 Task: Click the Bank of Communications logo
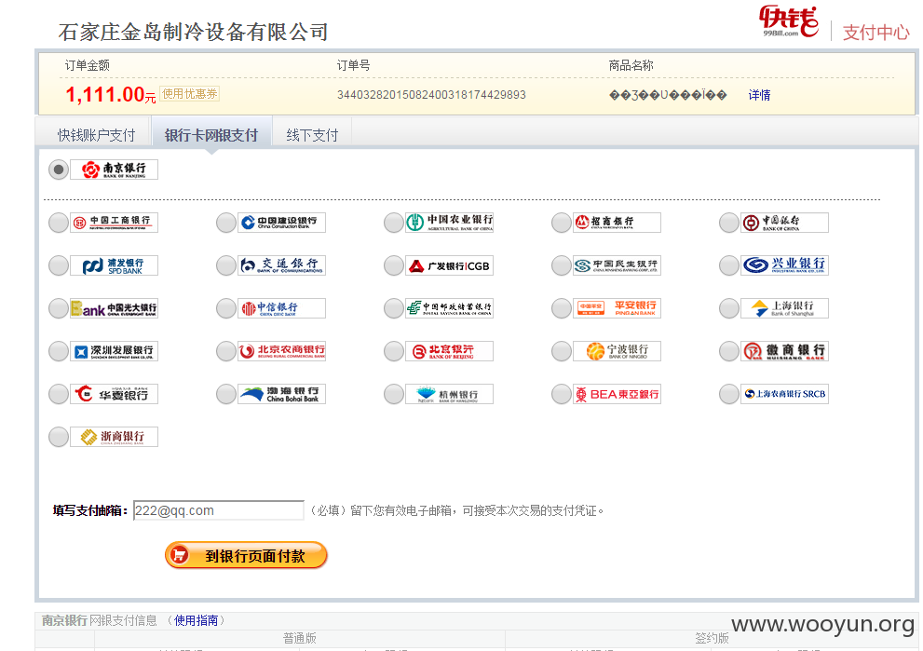pos(282,265)
